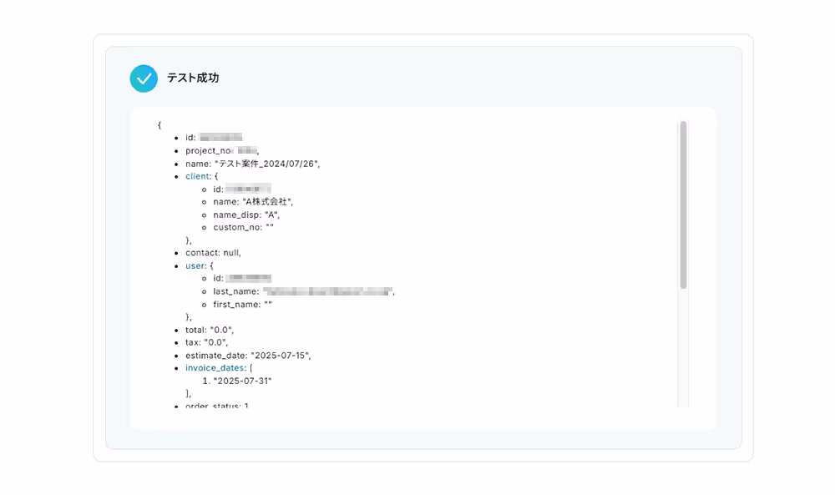Click the テスト成功 heading text

coord(193,78)
